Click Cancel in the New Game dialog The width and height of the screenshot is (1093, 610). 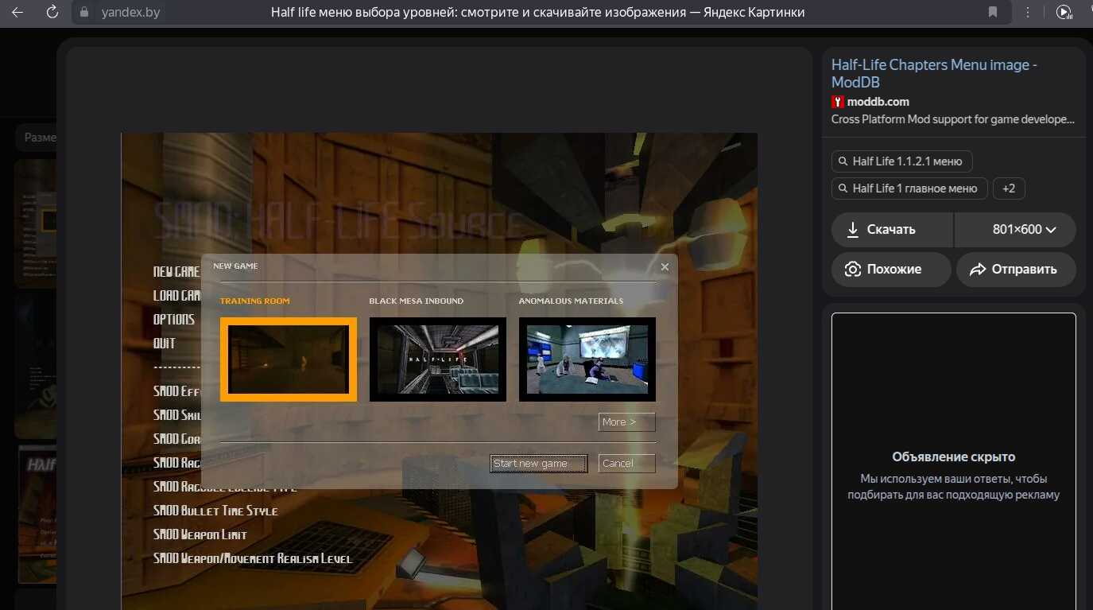(627, 464)
